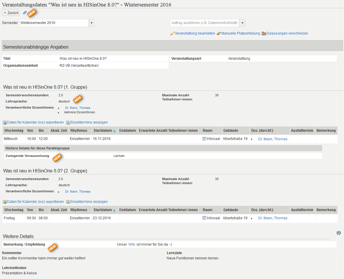Click the Ausfalltermin column header in 2. Gruppe table
This screenshot has width=344, height=279.
pos(302,210)
